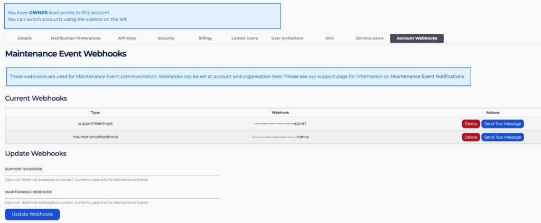This screenshot has height=223, width=541.
Task: Send test message for supportWebhook
Action: [x=502, y=124]
